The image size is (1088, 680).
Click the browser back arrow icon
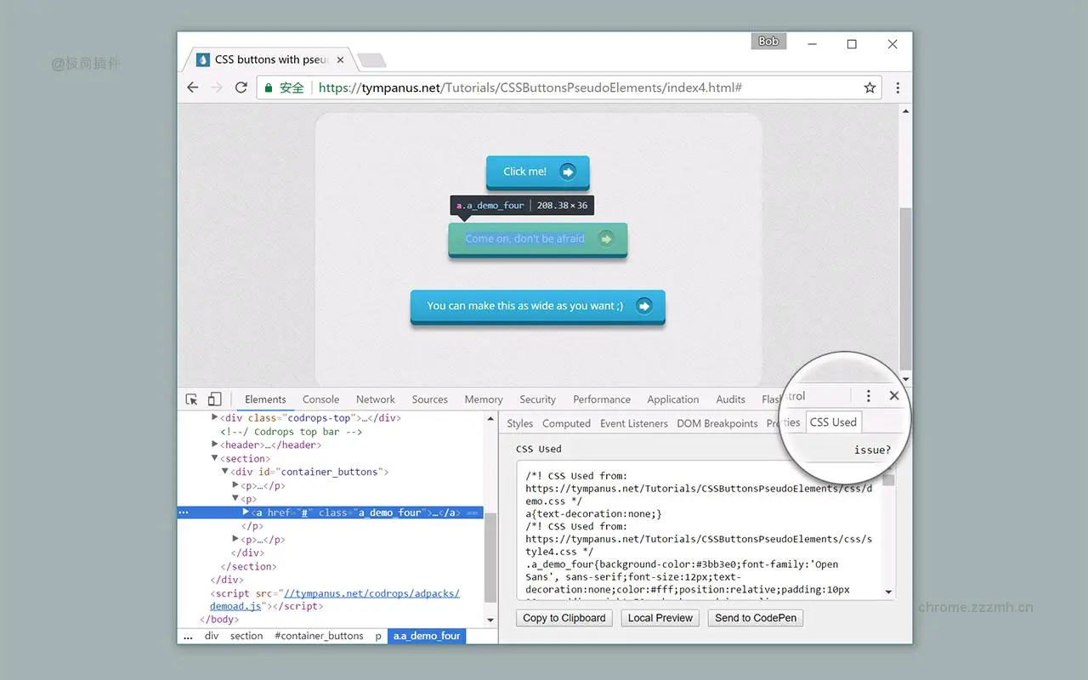(192, 87)
